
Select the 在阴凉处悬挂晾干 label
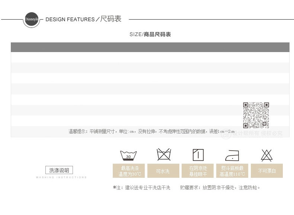point(198,171)
